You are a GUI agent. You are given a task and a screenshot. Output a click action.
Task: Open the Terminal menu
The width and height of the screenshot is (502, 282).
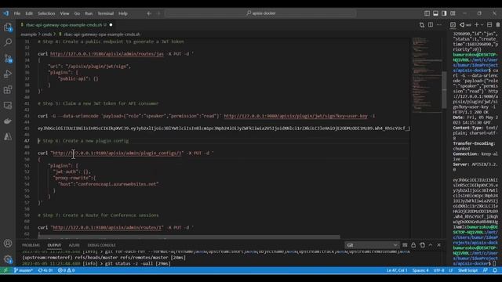coord(106,13)
